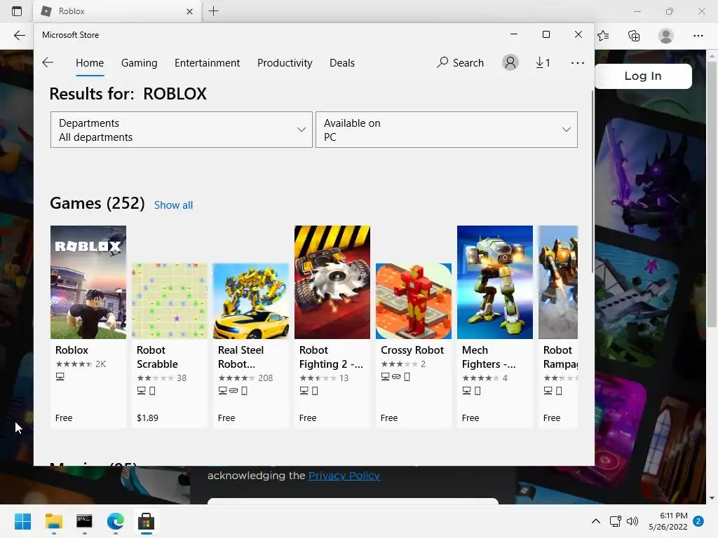The height and width of the screenshot is (538, 718).
Task: Switch to the Home tab
Action: (x=90, y=62)
